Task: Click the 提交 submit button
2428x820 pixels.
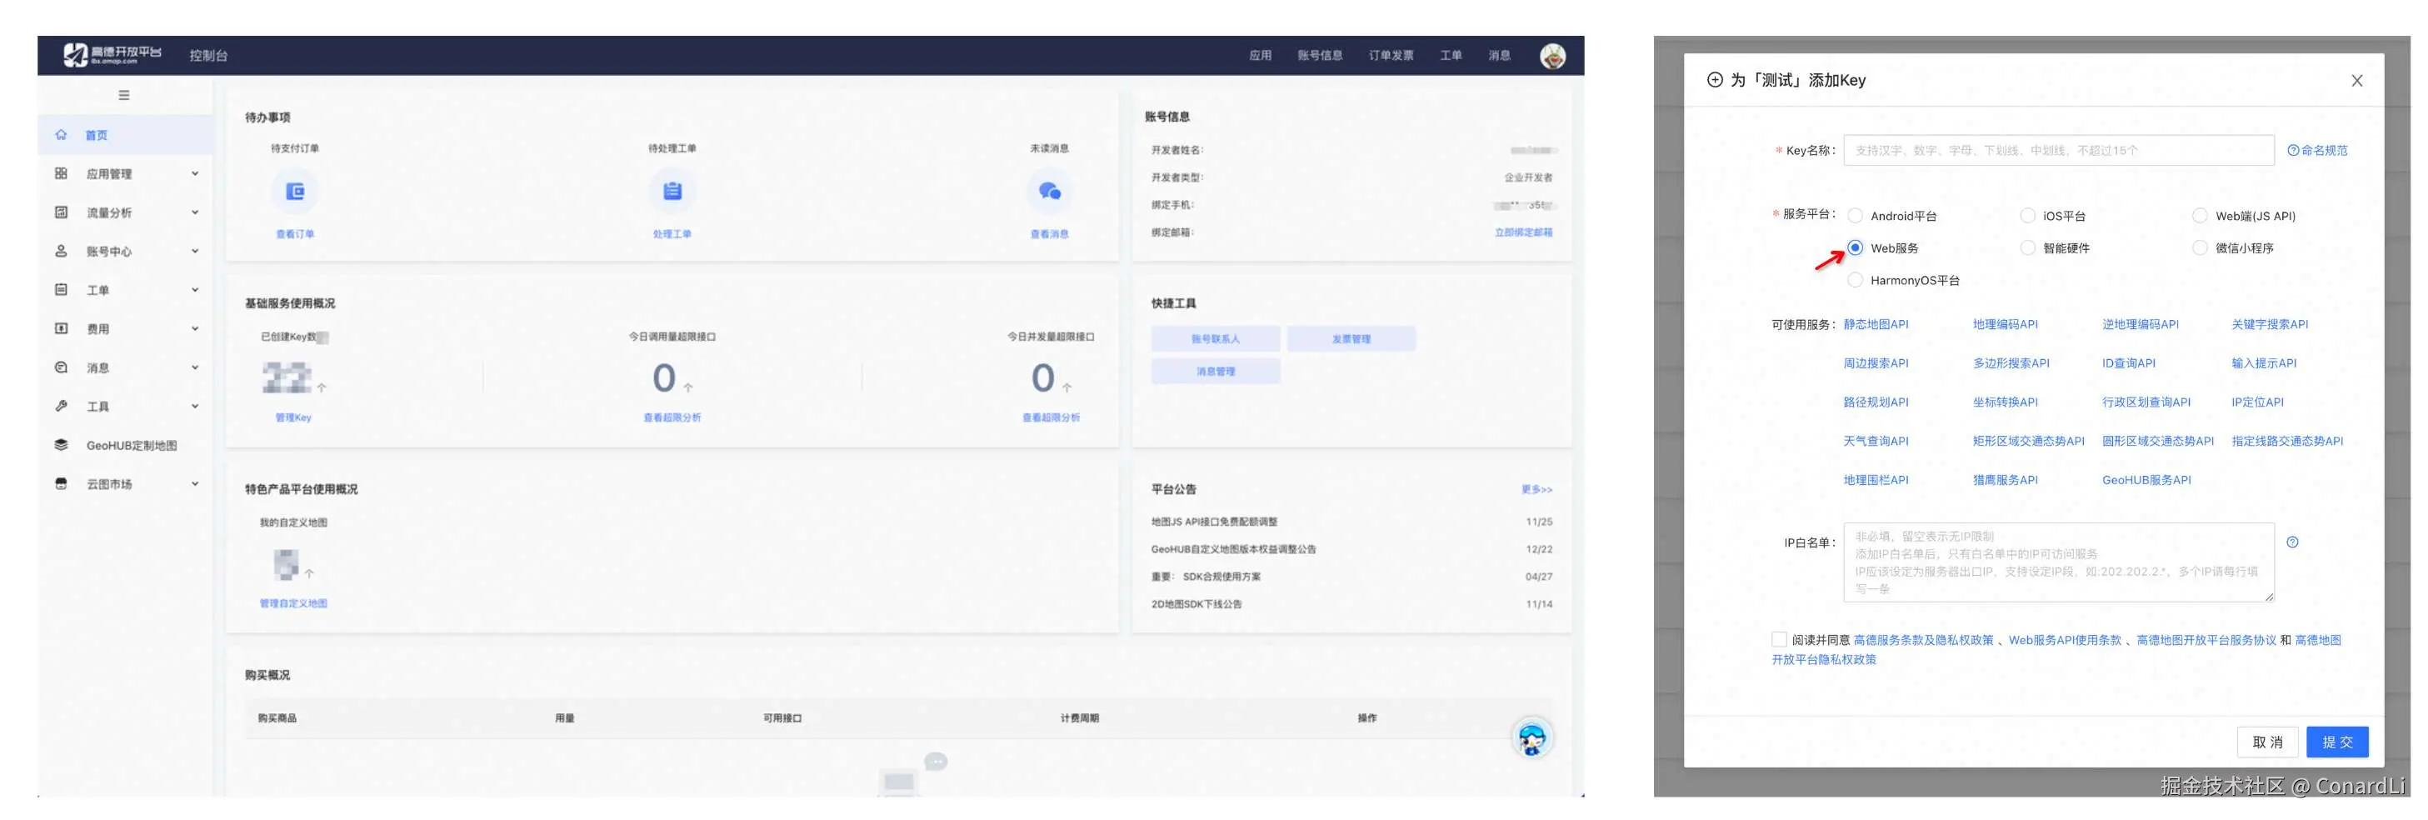Action: pyautogui.click(x=2336, y=742)
